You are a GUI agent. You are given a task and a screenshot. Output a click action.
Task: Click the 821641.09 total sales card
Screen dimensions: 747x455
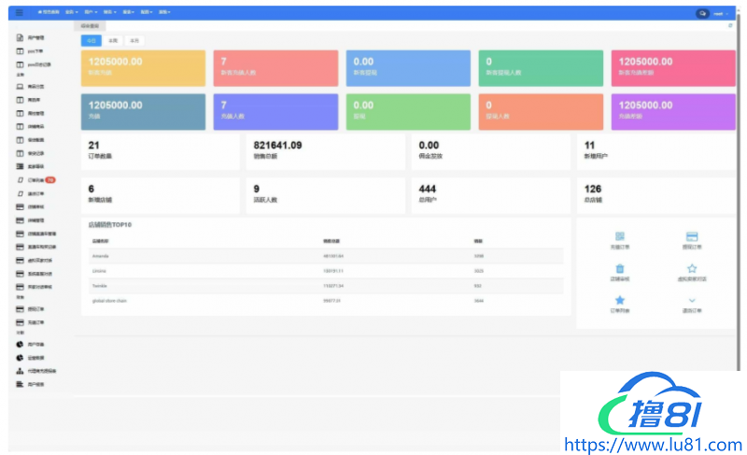(322, 150)
